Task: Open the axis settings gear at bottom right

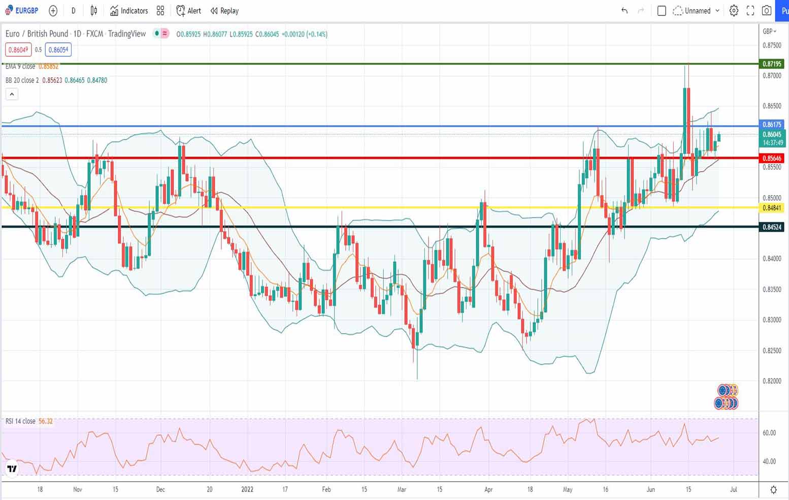Action: [x=773, y=490]
